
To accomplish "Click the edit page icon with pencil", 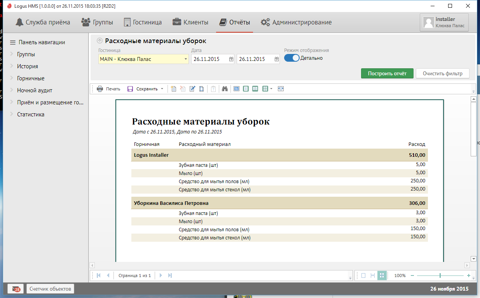I will 192,89.
